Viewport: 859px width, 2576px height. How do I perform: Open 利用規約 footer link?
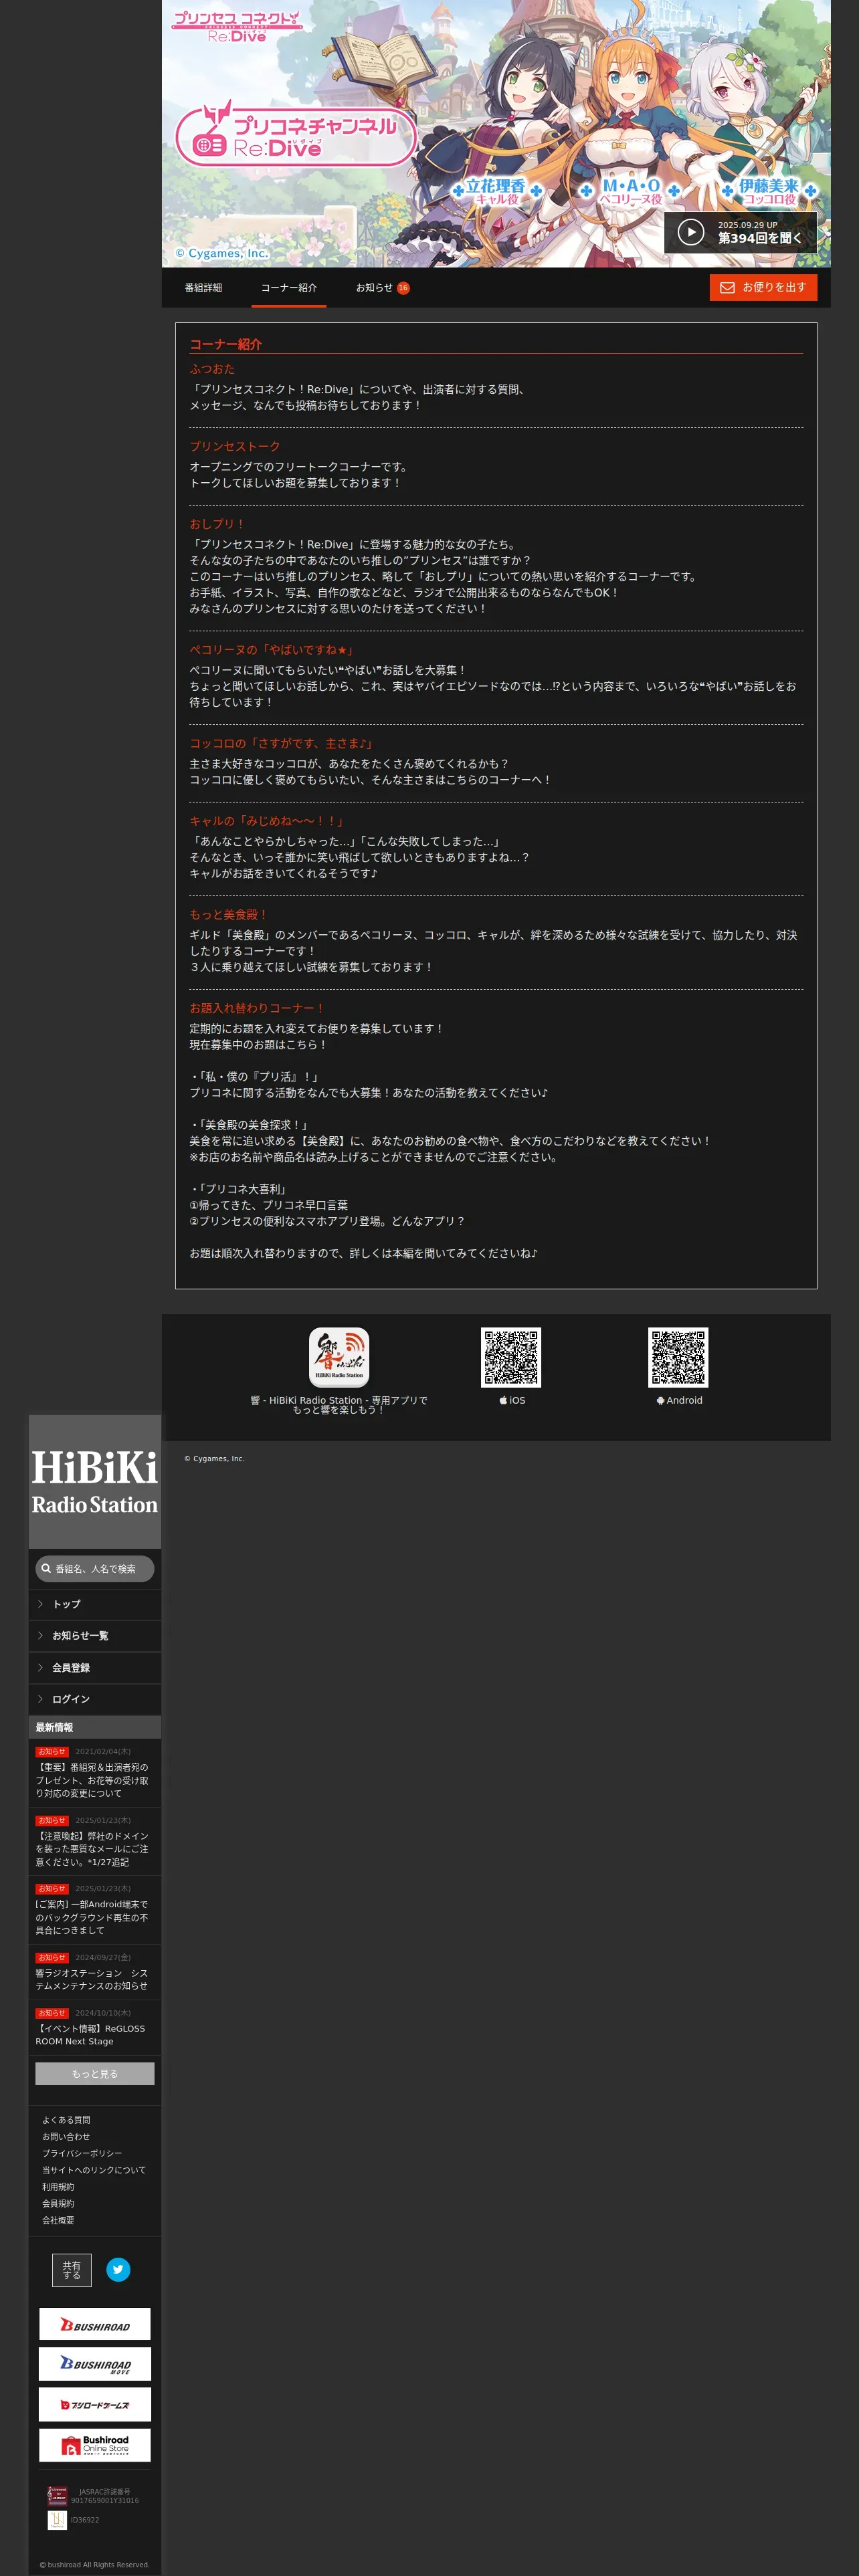coord(58,2187)
